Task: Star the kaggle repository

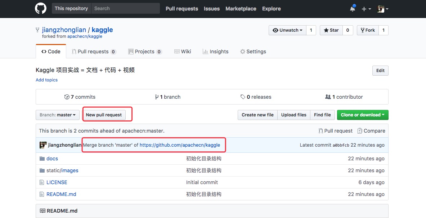Action: click(331, 30)
